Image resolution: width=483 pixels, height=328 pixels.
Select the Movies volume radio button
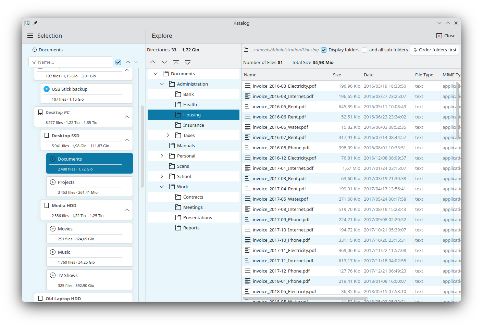coord(53,229)
